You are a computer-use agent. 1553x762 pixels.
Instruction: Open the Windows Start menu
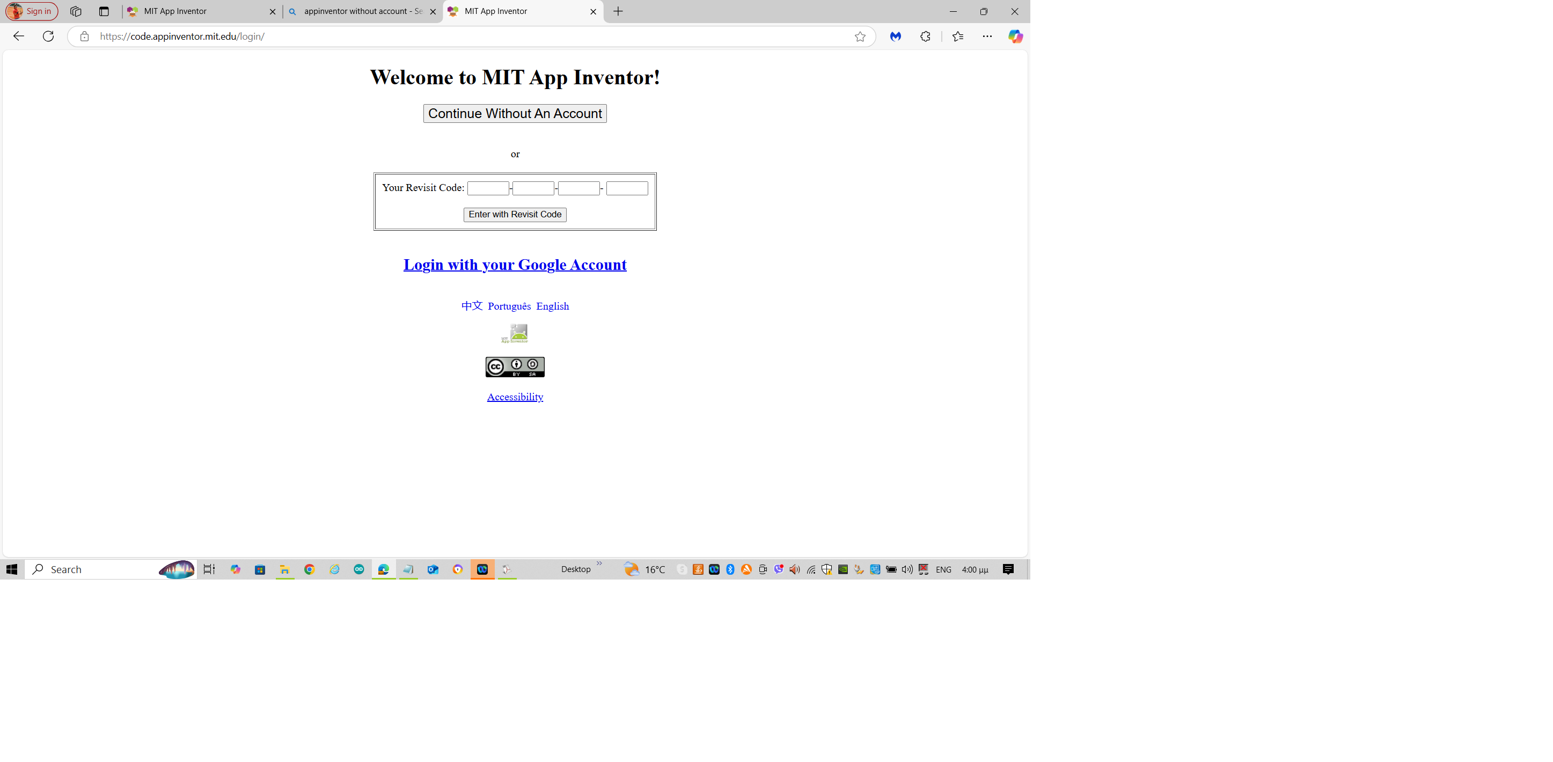click(x=11, y=569)
